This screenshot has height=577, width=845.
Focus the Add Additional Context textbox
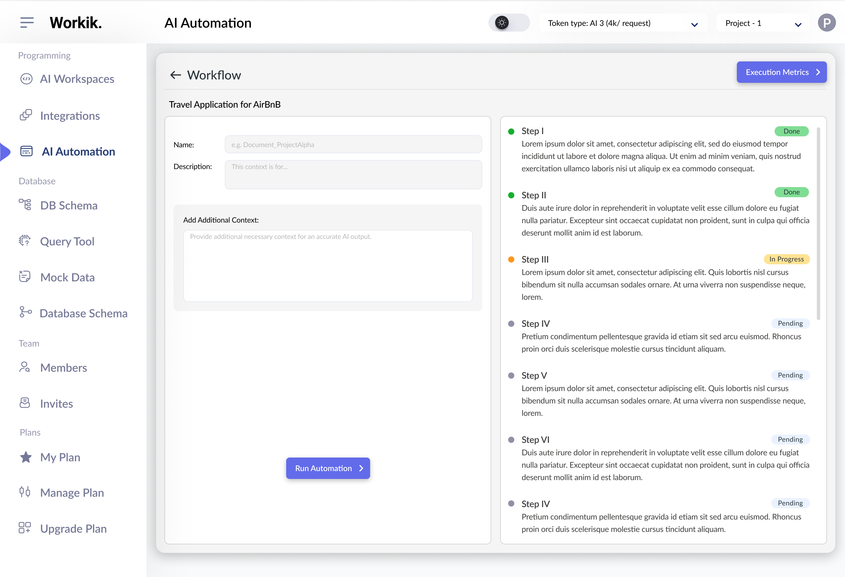click(x=328, y=266)
